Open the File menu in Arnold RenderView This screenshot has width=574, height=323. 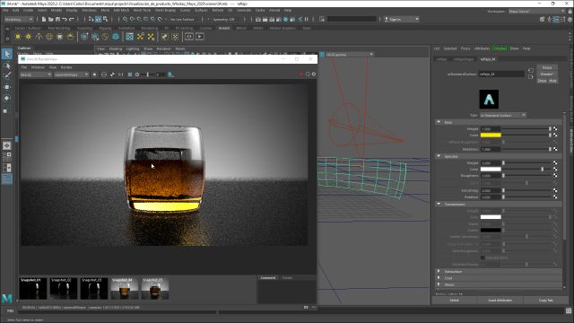tap(24, 67)
